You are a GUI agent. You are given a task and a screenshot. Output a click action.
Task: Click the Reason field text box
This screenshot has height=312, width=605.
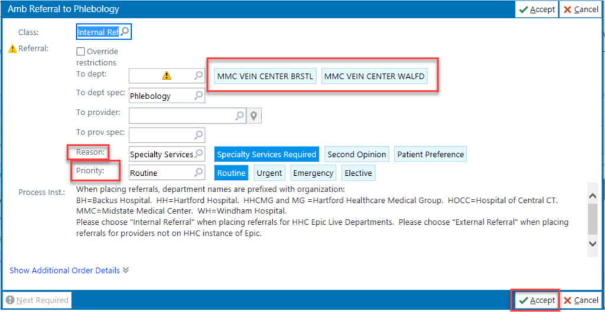pos(167,154)
